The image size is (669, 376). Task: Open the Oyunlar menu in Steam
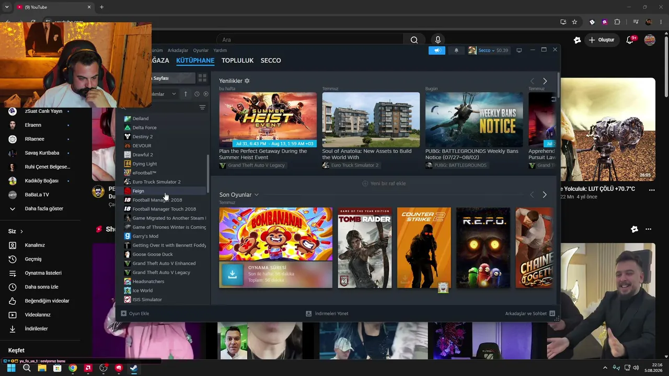point(201,51)
